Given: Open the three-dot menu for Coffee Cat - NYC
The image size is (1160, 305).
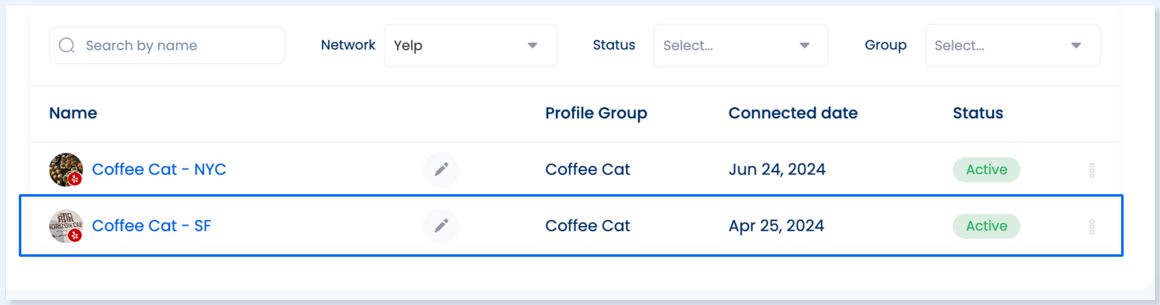Looking at the screenshot, I should tap(1092, 170).
